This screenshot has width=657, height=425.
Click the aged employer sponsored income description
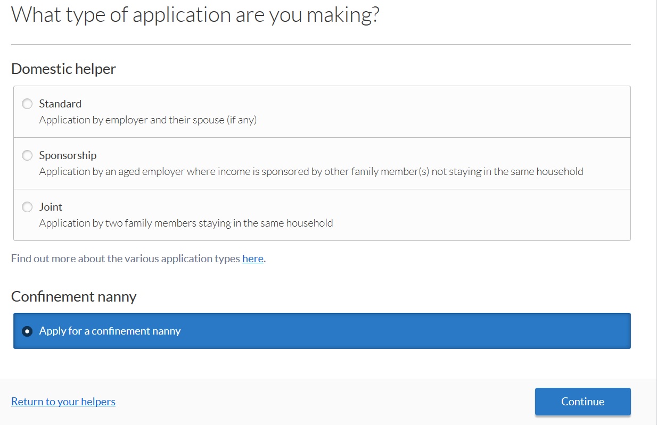point(311,172)
